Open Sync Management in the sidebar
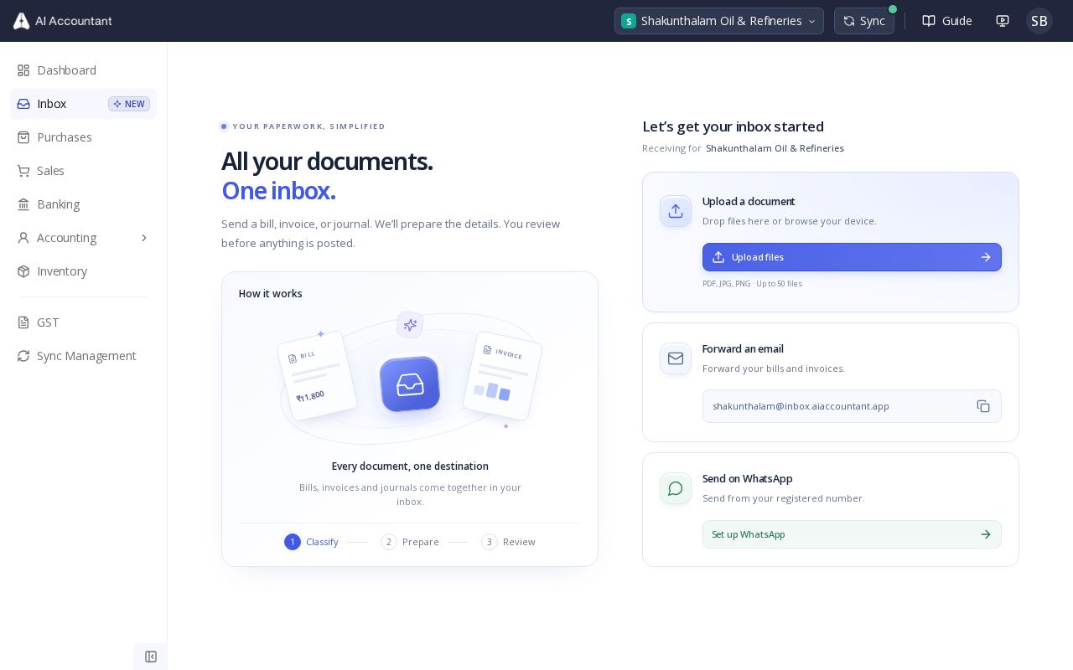 click(83, 356)
